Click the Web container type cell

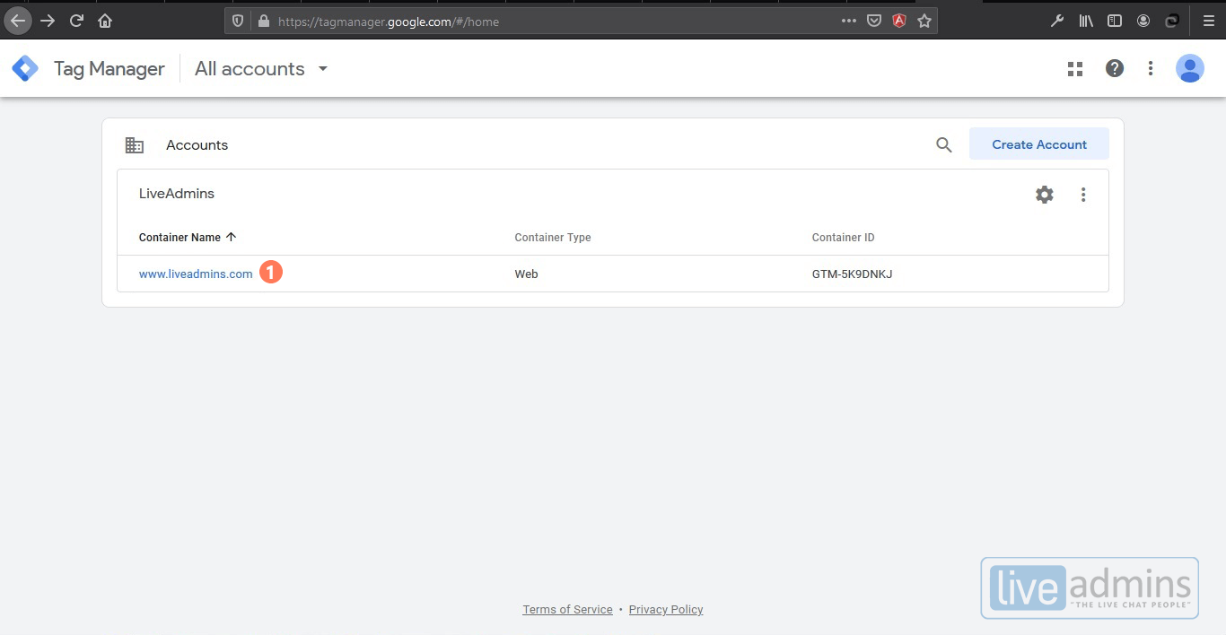(526, 274)
